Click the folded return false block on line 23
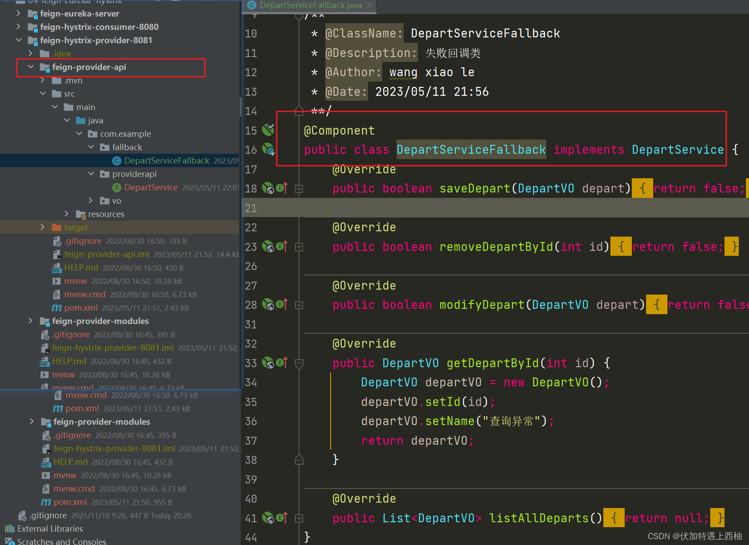The width and height of the screenshot is (749, 545). 674,247
